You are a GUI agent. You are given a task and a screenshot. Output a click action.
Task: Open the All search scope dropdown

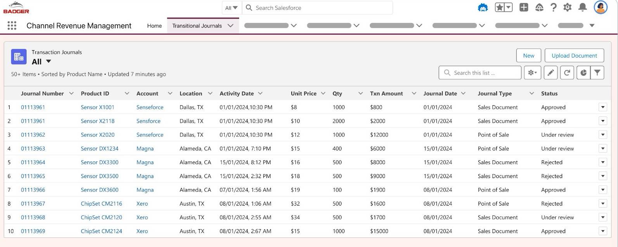click(232, 8)
